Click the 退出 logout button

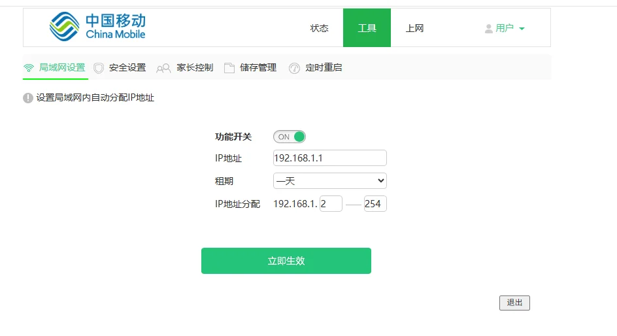click(x=514, y=303)
